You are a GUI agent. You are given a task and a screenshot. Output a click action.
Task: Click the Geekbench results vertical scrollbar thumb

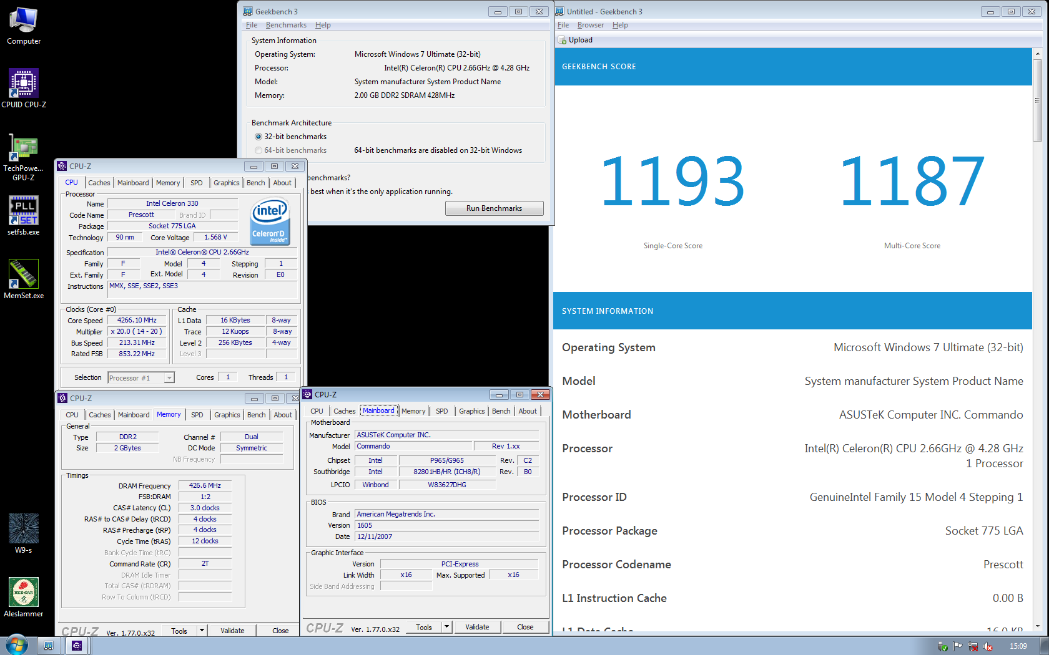[x=1037, y=100]
